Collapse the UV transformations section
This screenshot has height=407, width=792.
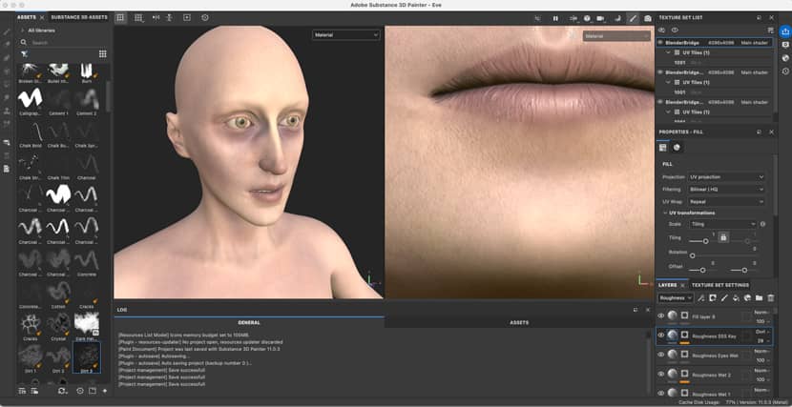pyautogui.click(x=665, y=213)
